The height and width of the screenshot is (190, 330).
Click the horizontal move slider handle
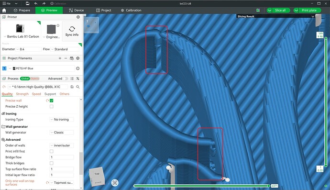click(x=269, y=186)
